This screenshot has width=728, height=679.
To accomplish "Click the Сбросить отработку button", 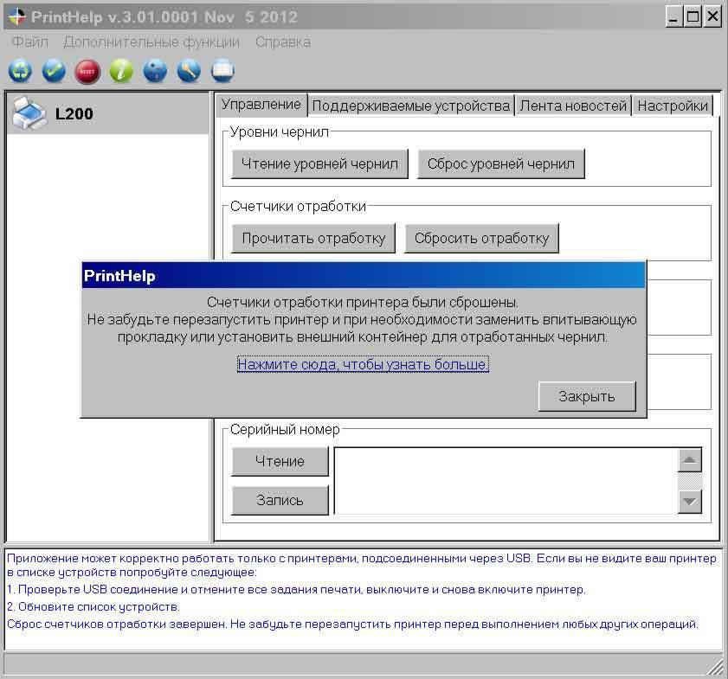I will point(481,238).
